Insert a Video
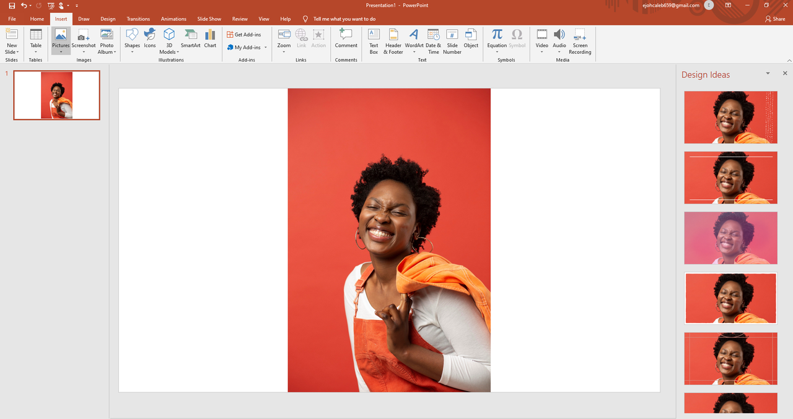 click(x=542, y=41)
